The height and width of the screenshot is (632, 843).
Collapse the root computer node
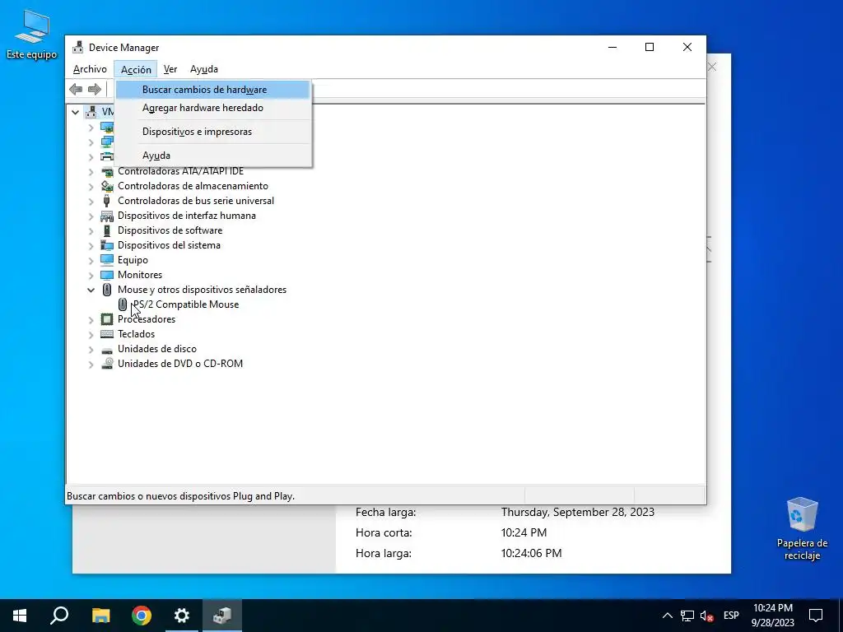(x=75, y=112)
